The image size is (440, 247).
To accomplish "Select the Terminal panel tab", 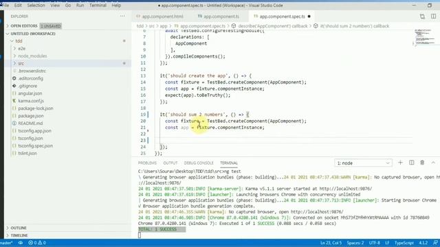I will 229,163.
